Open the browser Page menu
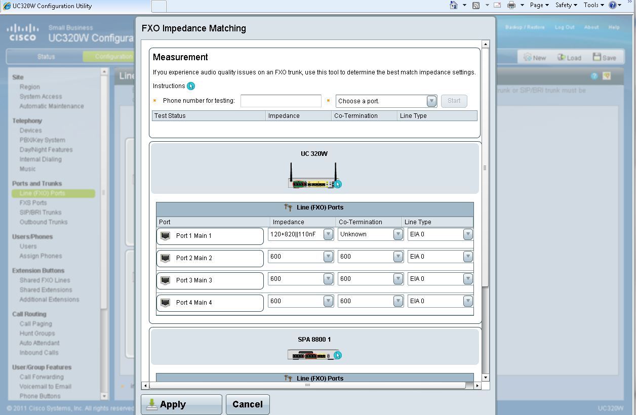Screen dimensions: 636x415 [539, 5]
